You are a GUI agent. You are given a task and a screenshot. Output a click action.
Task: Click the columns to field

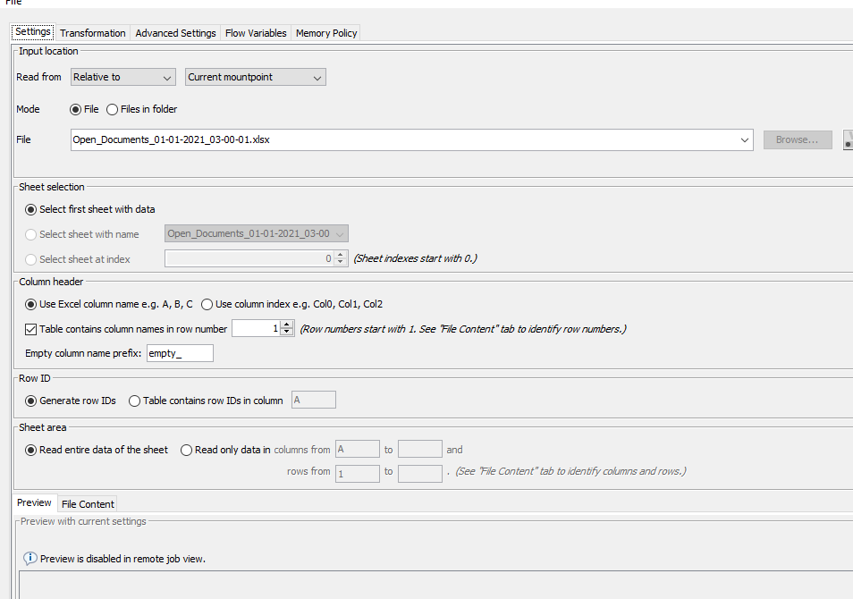coord(420,449)
